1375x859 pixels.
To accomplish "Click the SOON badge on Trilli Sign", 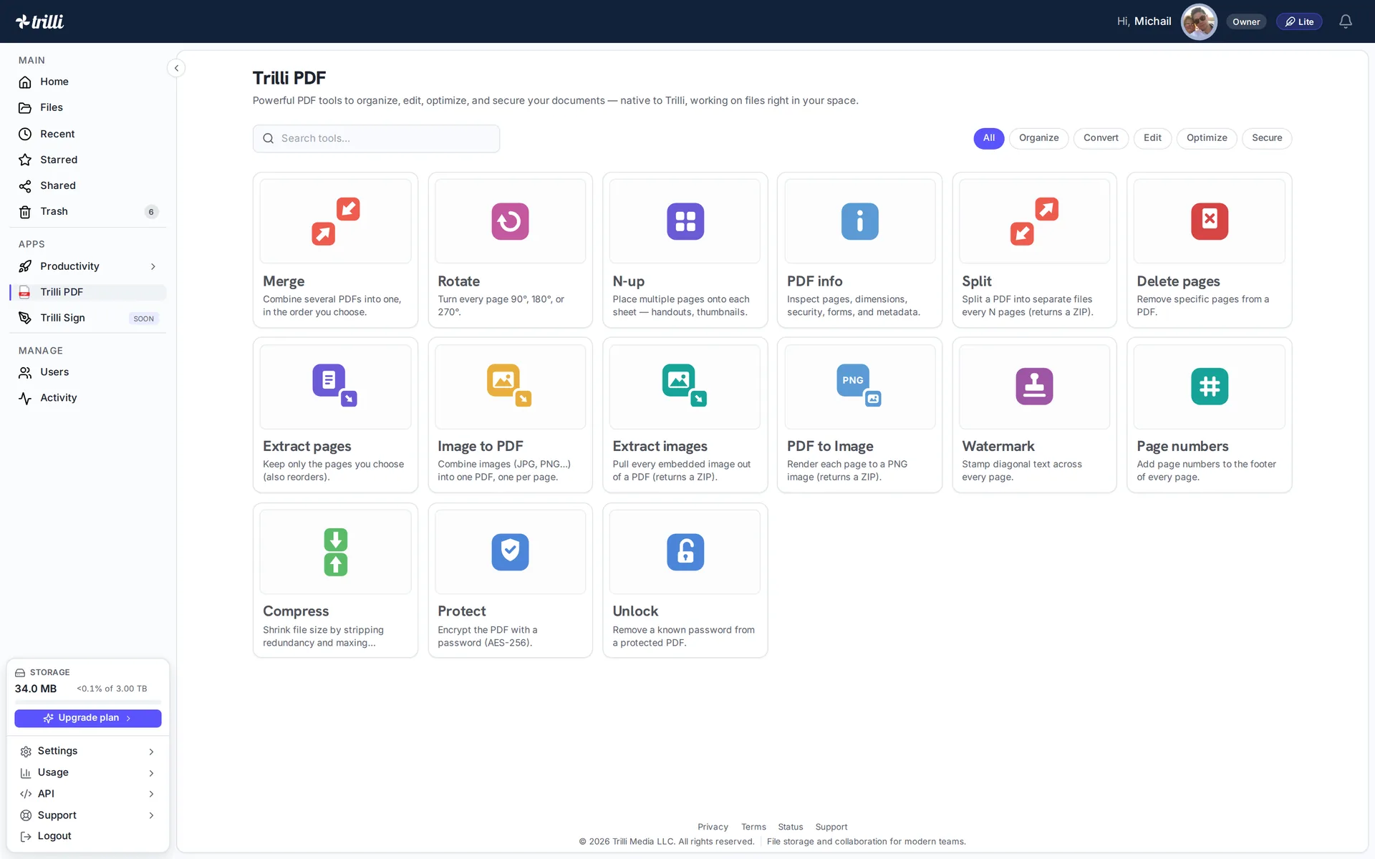I will click(143, 319).
